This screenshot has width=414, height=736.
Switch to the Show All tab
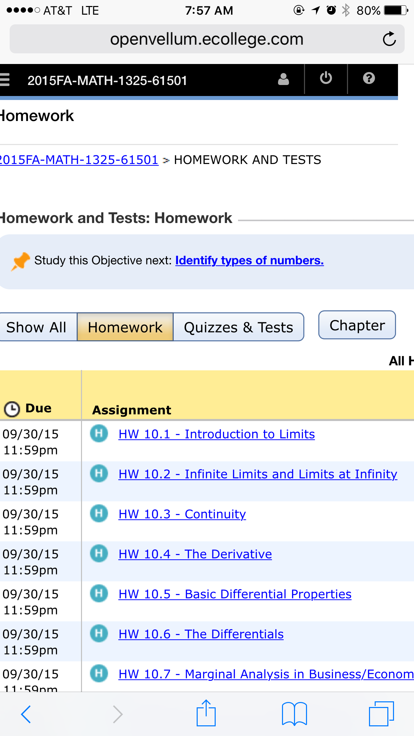tap(37, 327)
